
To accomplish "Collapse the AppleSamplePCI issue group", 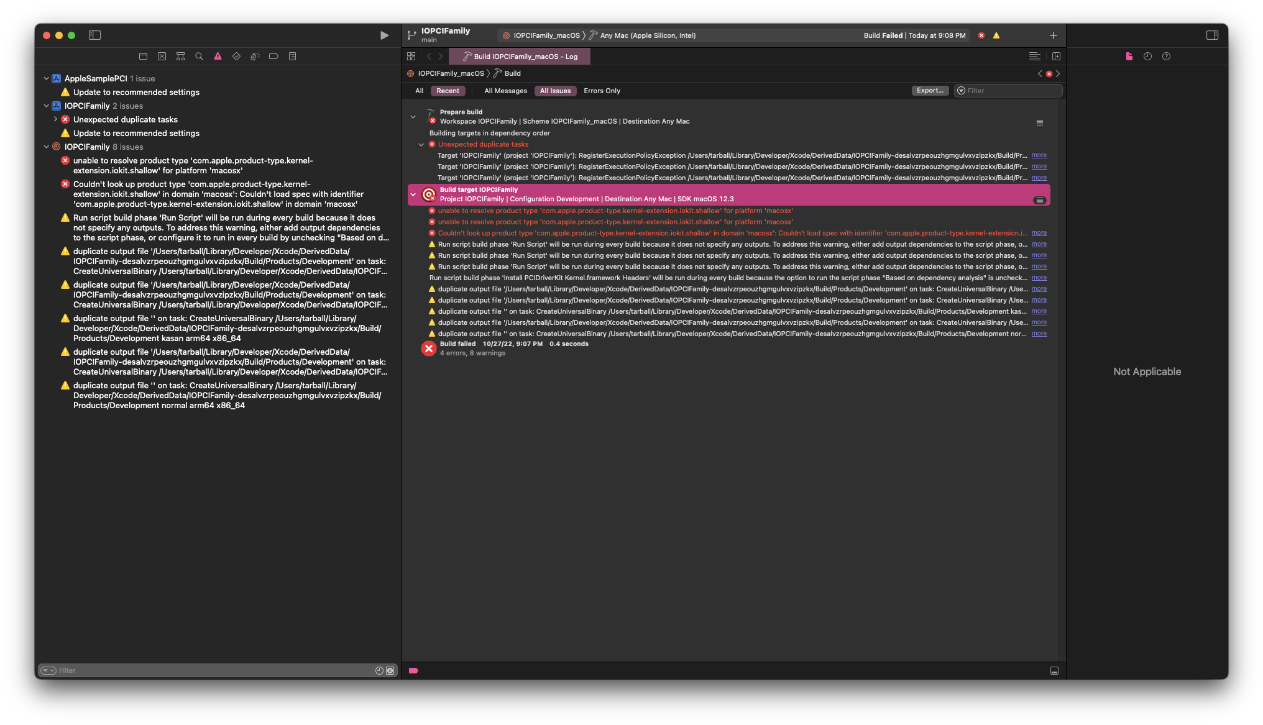I will (x=46, y=79).
